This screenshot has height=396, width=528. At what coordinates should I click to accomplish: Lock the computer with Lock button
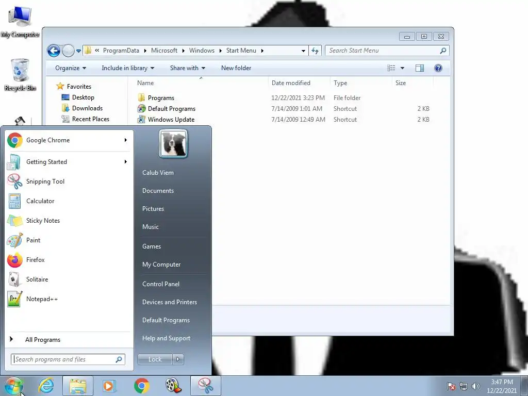click(155, 359)
